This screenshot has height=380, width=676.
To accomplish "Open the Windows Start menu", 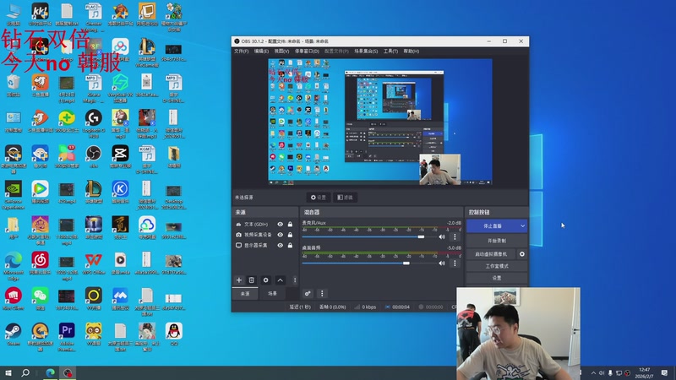I will 8,372.
